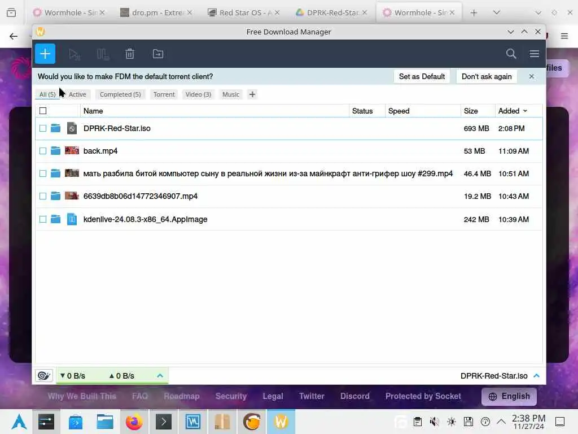This screenshot has height=434, width=578.
Task: Open folder of kdenlive AppImage
Action: click(56, 219)
